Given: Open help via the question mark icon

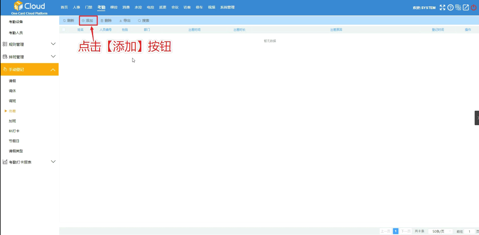Looking at the screenshot, I should (x=450, y=8).
